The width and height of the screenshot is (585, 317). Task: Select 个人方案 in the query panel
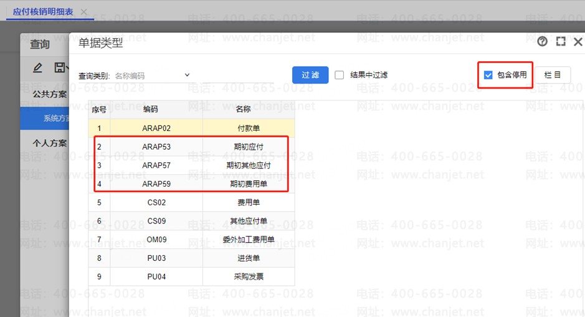tap(49, 143)
